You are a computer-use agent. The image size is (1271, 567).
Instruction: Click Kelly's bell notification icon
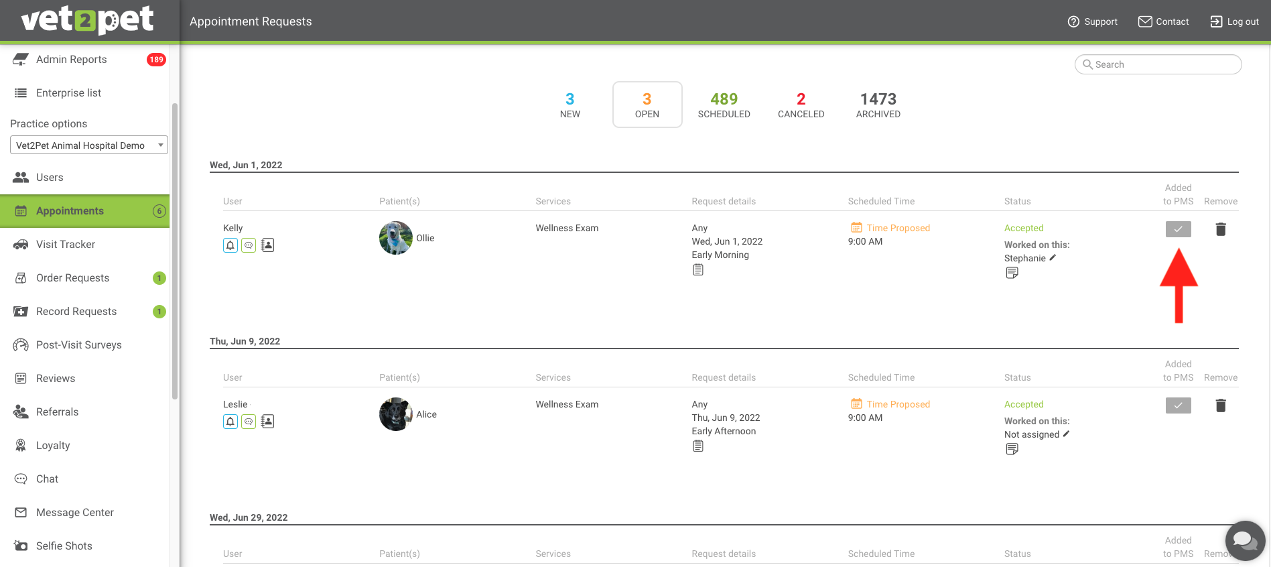click(x=230, y=245)
